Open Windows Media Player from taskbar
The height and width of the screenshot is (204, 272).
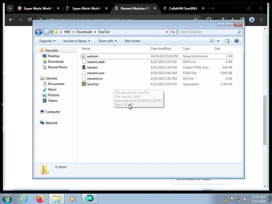pyautogui.click(x=72, y=199)
